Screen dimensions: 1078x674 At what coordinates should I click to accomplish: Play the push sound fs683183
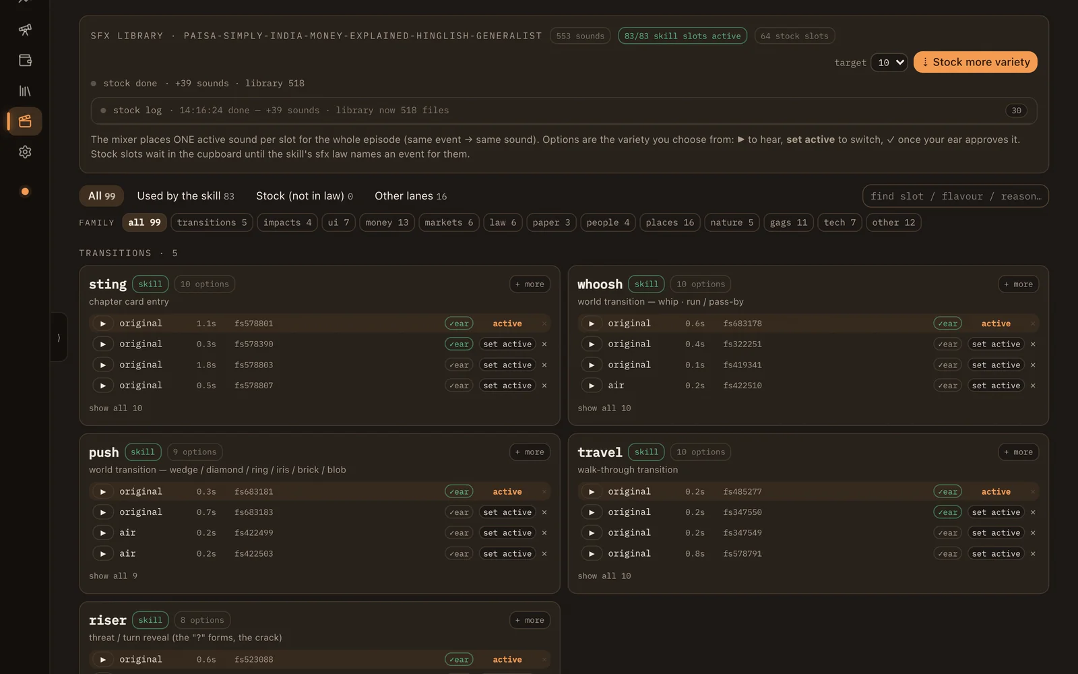(x=102, y=512)
